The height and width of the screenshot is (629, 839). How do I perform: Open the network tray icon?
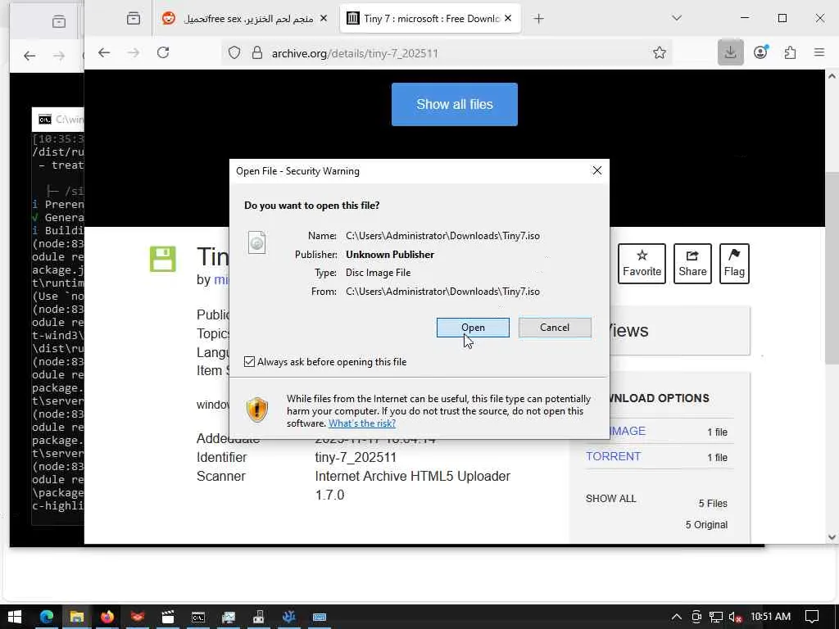pyautogui.click(x=715, y=617)
